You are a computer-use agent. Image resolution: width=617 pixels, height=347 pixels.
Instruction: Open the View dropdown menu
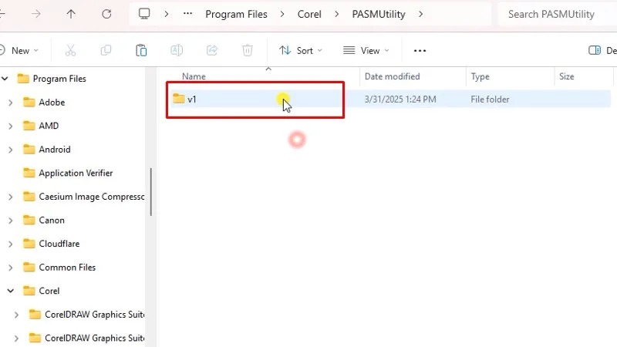[x=366, y=50]
